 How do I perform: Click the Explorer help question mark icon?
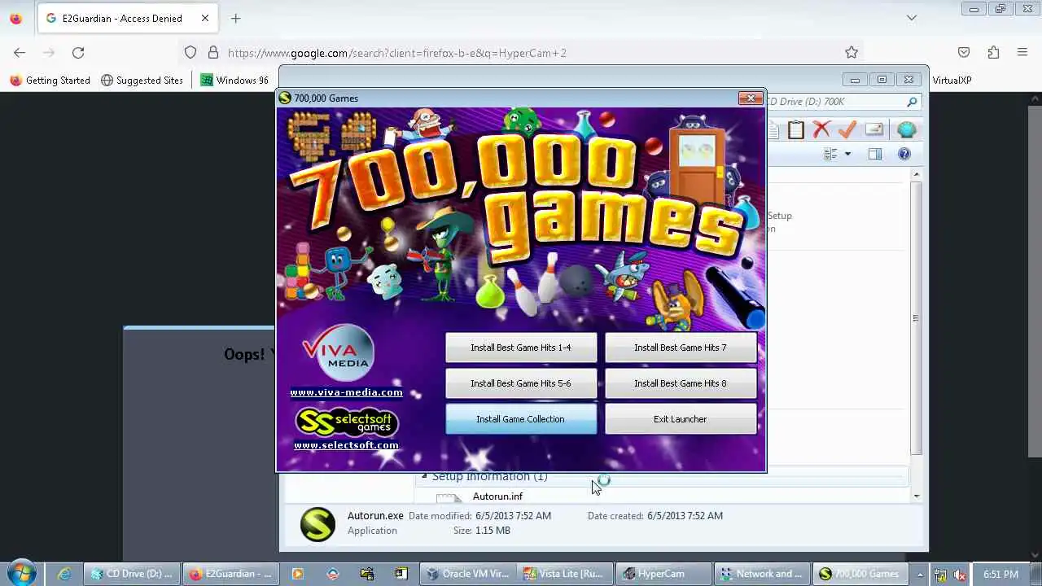pyautogui.click(x=904, y=154)
